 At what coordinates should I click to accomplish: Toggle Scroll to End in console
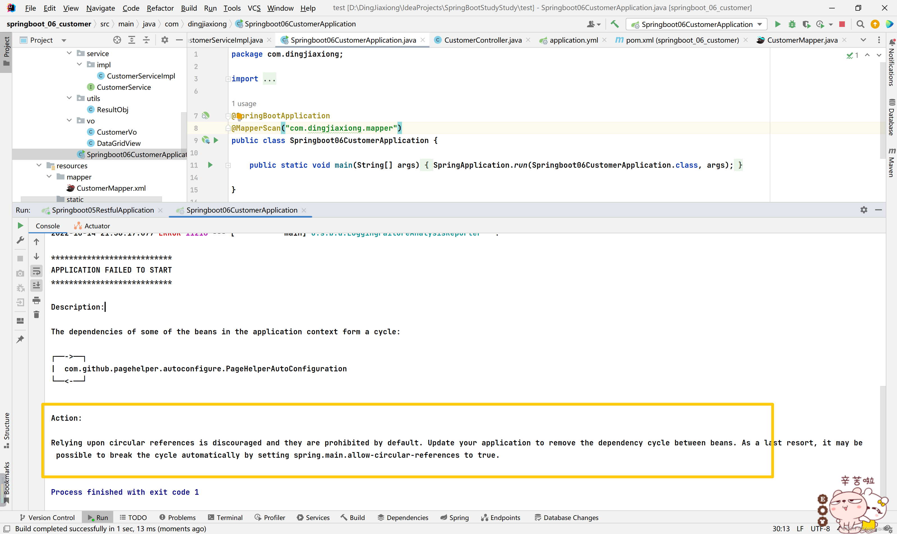36,285
